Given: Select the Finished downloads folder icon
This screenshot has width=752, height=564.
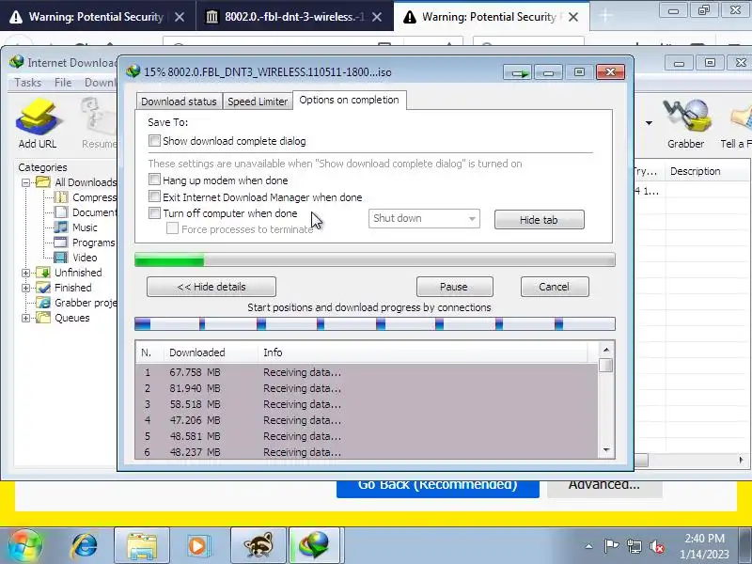Looking at the screenshot, I should (x=43, y=288).
